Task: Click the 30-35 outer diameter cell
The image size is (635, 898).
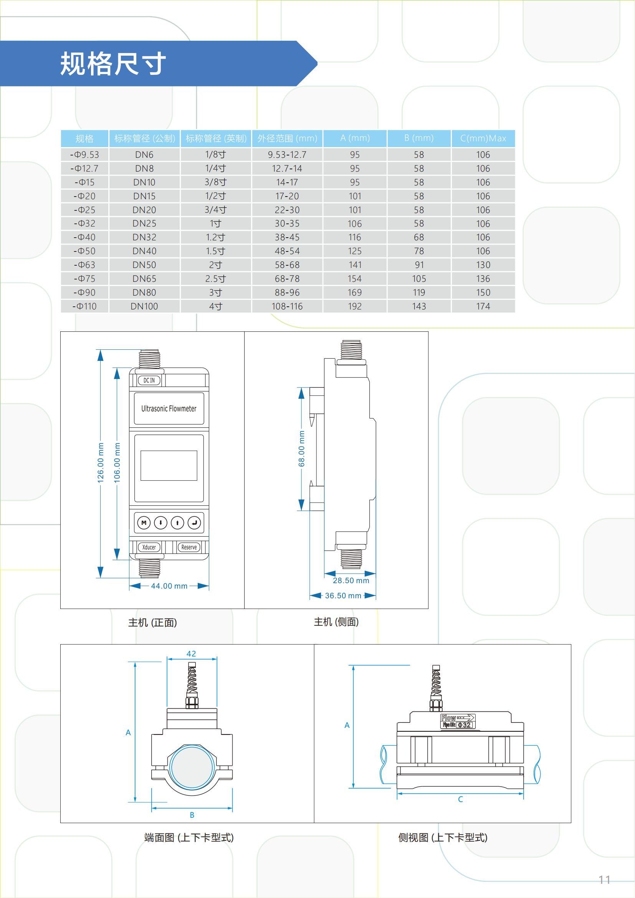Action: [x=287, y=223]
